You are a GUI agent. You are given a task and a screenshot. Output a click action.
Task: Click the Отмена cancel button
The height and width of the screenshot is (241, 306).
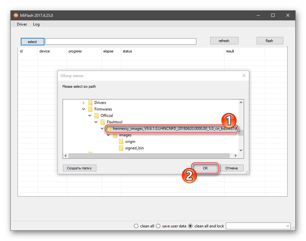click(231, 168)
